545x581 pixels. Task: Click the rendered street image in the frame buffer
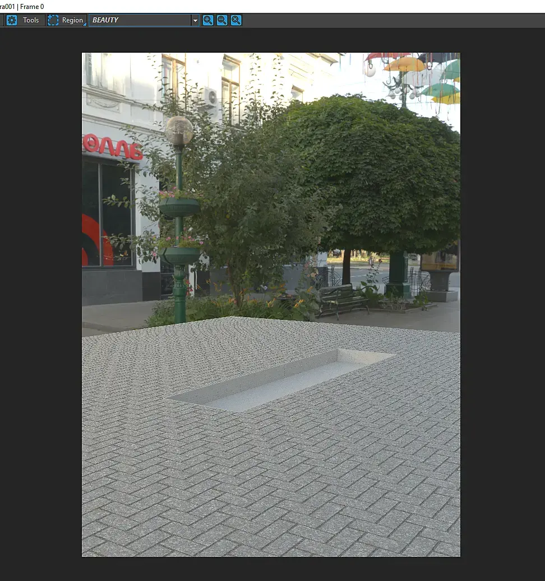[271, 305]
